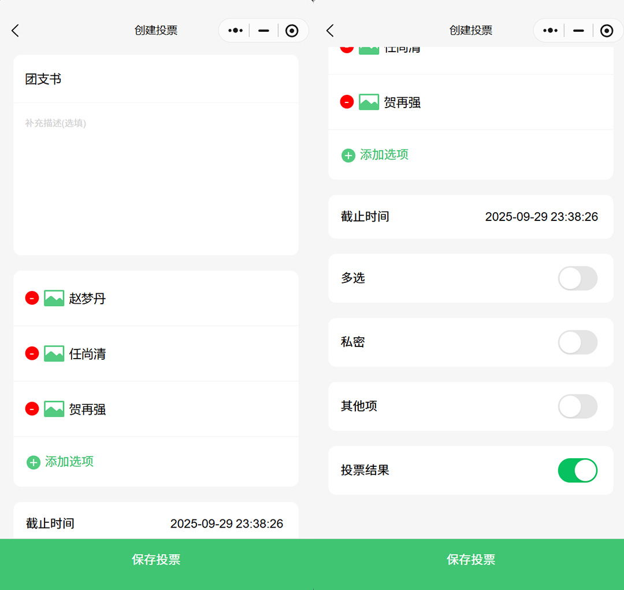Screen dimensions: 624x590
Task: Open 截止时间 date picker in right screen
Action: 541,217
